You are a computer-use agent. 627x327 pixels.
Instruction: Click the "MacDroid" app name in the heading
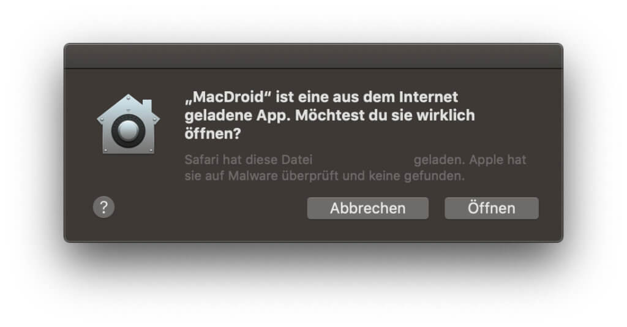click(228, 97)
